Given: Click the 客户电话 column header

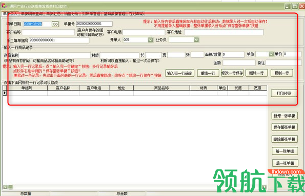Looking at the screenshot, I should point(94,88).
